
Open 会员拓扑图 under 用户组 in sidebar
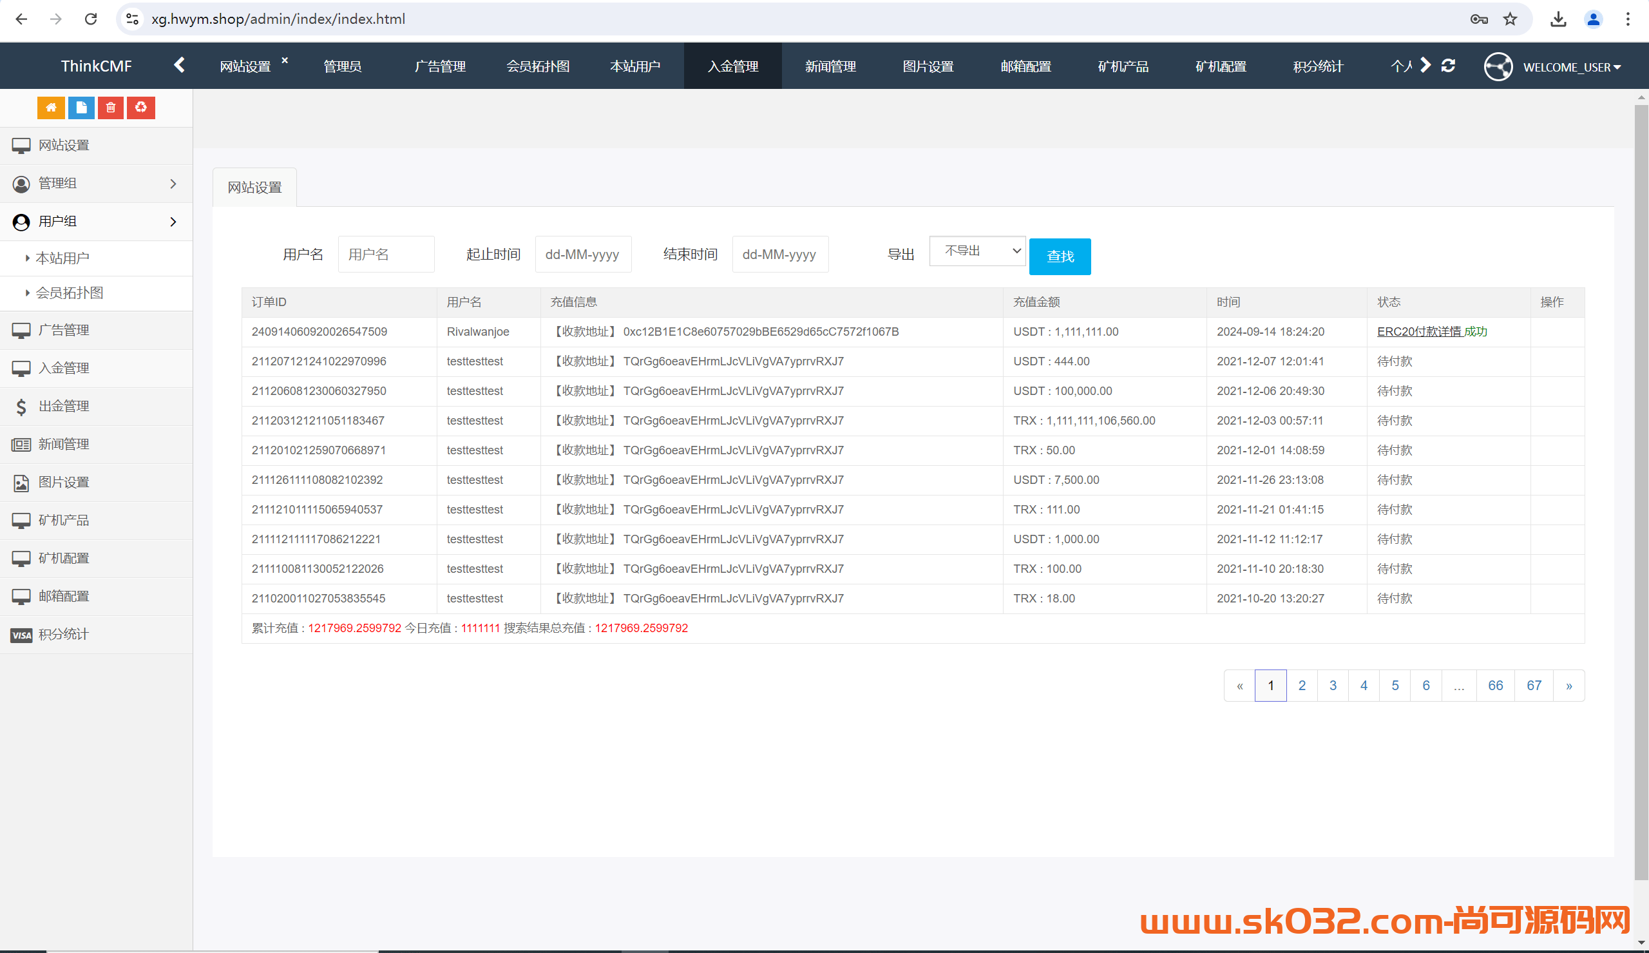(x=96, y=293)
